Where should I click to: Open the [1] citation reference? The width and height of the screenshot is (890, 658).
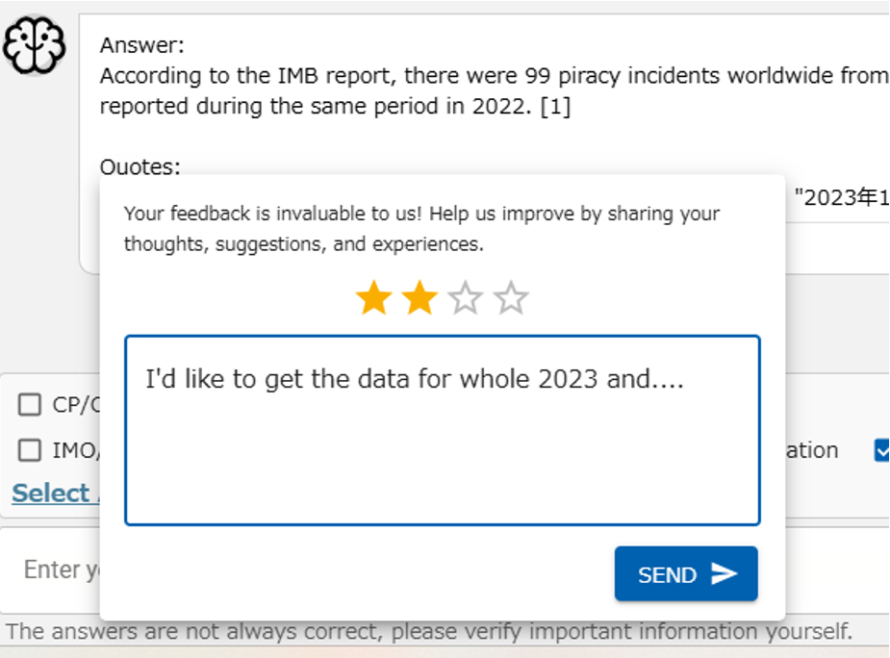[554, 106]
